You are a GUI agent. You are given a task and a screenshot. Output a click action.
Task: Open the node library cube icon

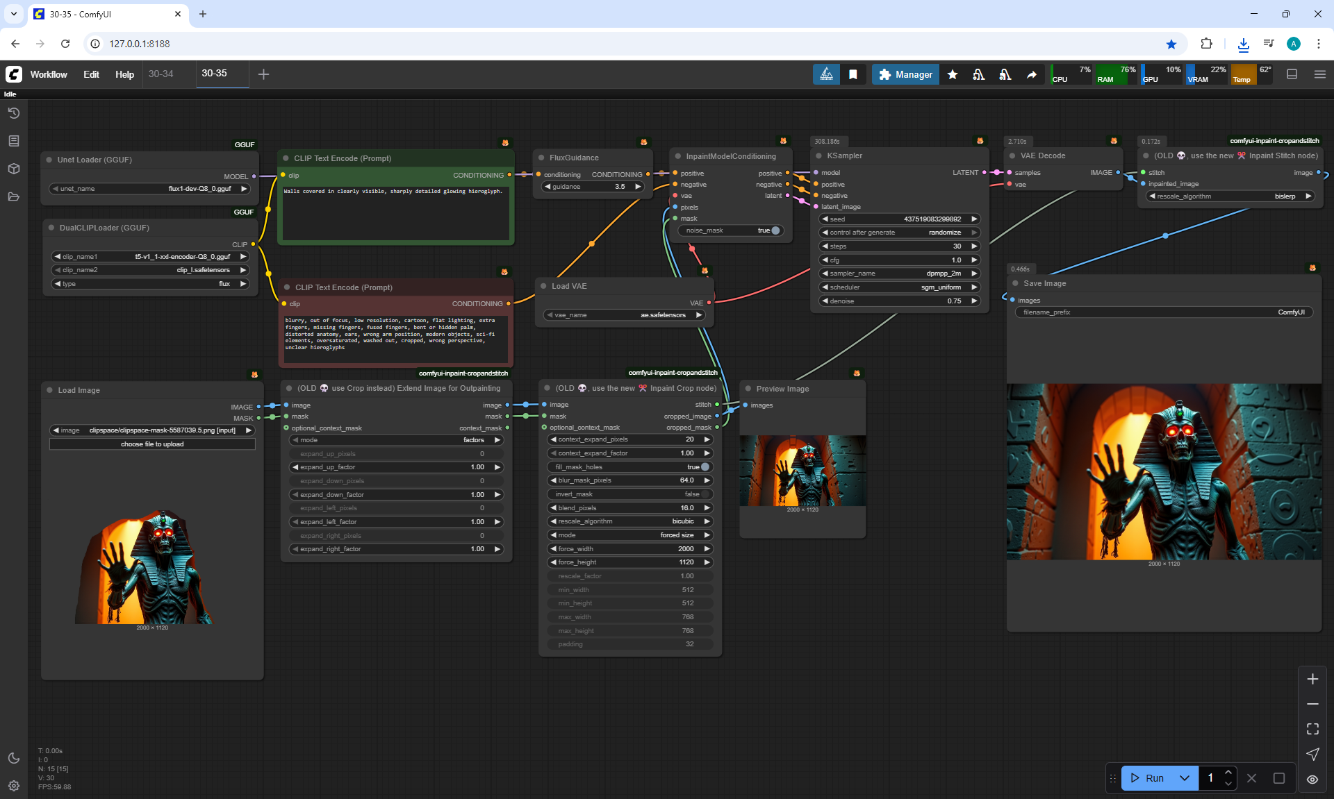(14, 169)
